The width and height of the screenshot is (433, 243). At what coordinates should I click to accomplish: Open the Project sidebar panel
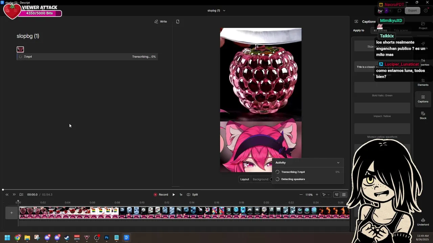coord(423,26)
